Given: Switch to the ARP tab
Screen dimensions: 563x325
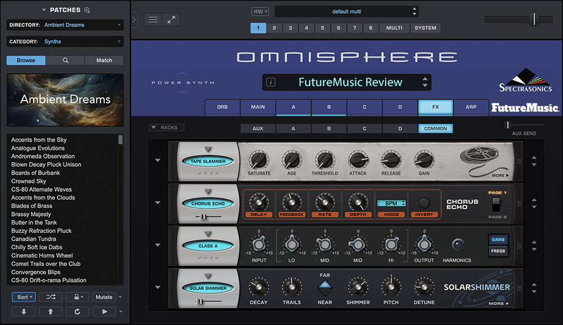Looking at the screenshot, I should 471,107.
